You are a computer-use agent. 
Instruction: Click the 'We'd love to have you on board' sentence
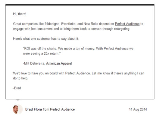[x=51, y=73]
